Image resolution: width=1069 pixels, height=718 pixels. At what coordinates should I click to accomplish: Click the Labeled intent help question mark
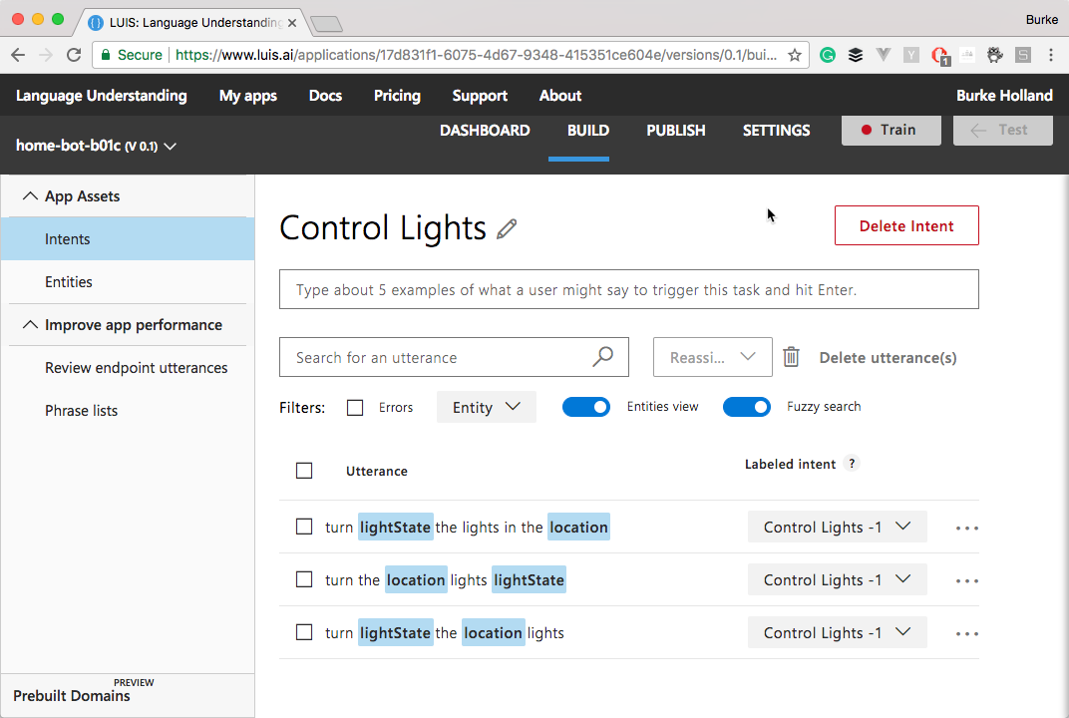(x=851, y=464)
